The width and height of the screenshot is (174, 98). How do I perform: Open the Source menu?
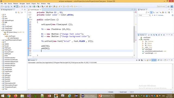tap(10, 4)
